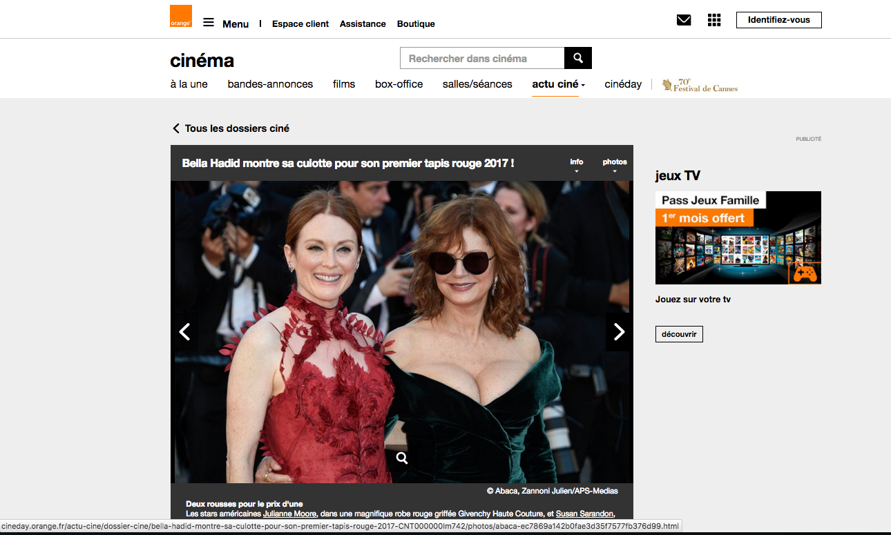Click the search magnifier button

pos(578,58)
